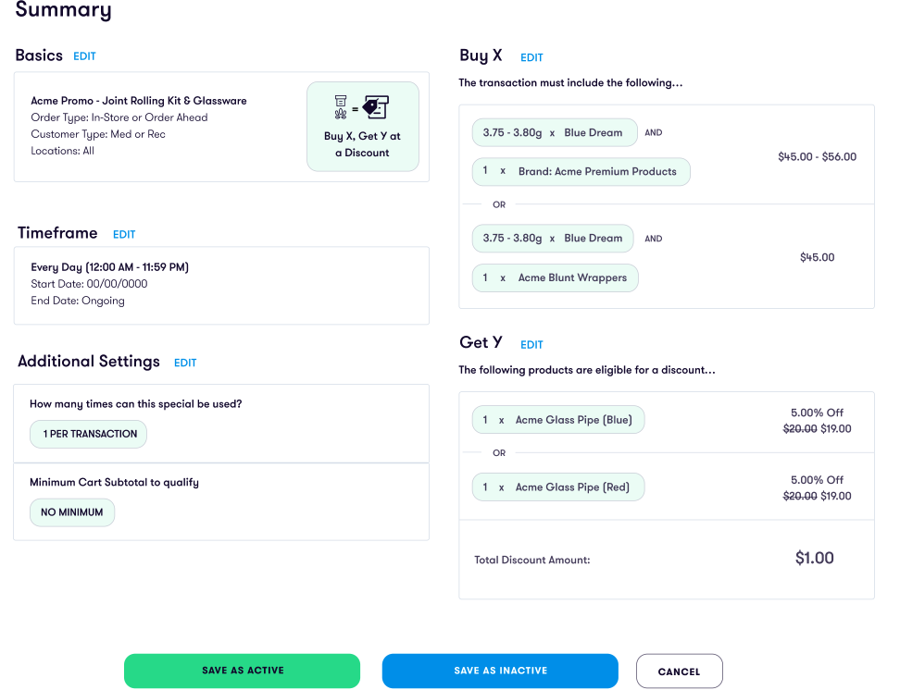Click Brand: Acme Premium Products chip
Viewport: 900px width, 690px height.
pos(581,172)
